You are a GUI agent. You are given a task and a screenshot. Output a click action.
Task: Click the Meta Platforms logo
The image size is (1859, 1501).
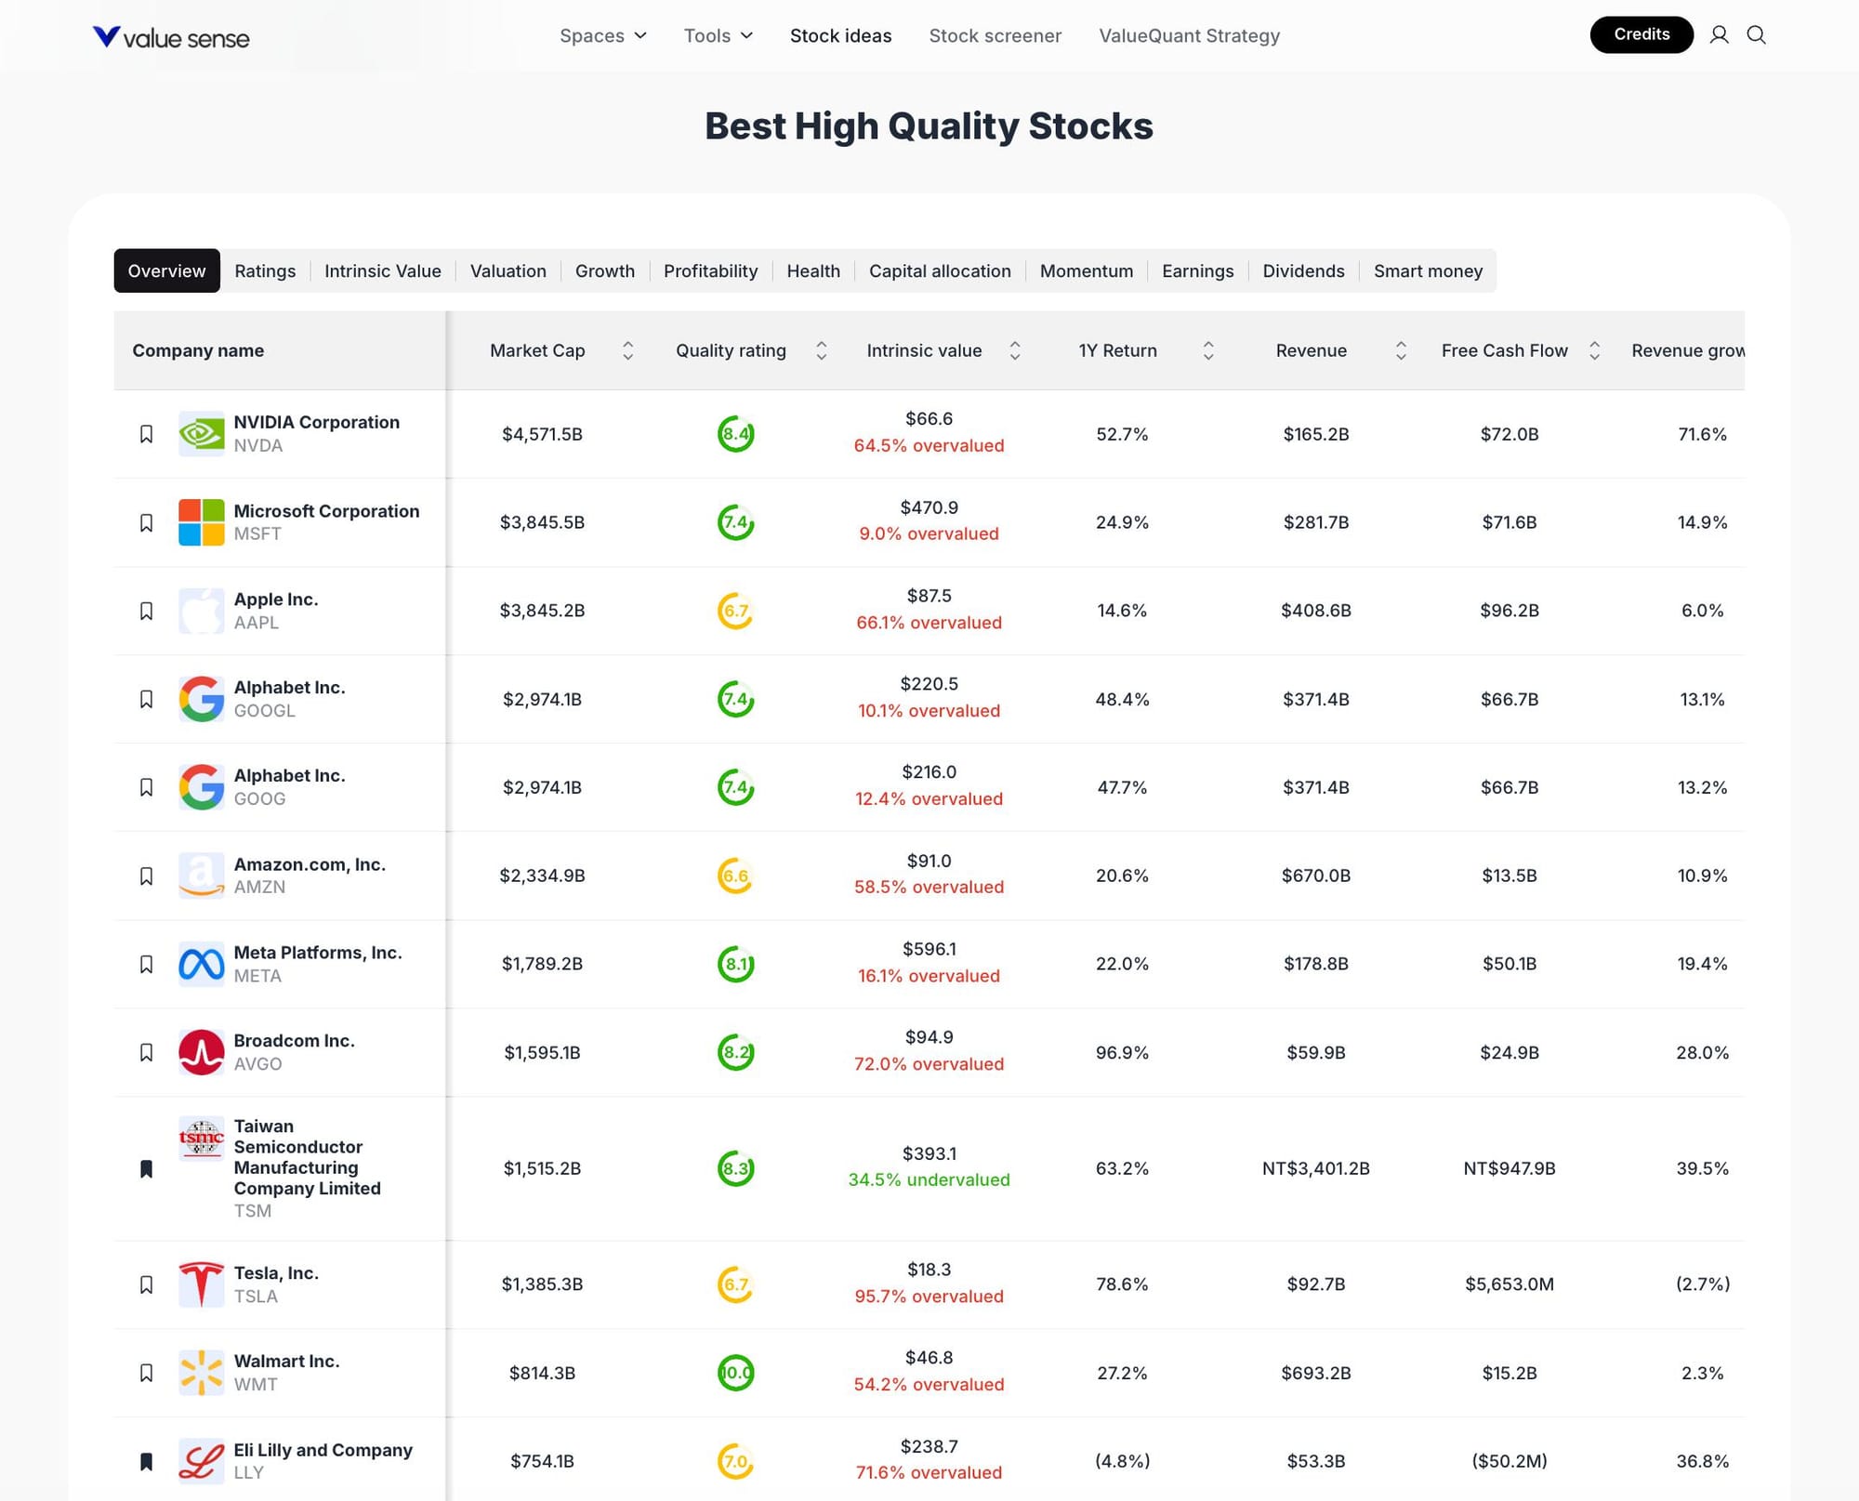point(201,964)
